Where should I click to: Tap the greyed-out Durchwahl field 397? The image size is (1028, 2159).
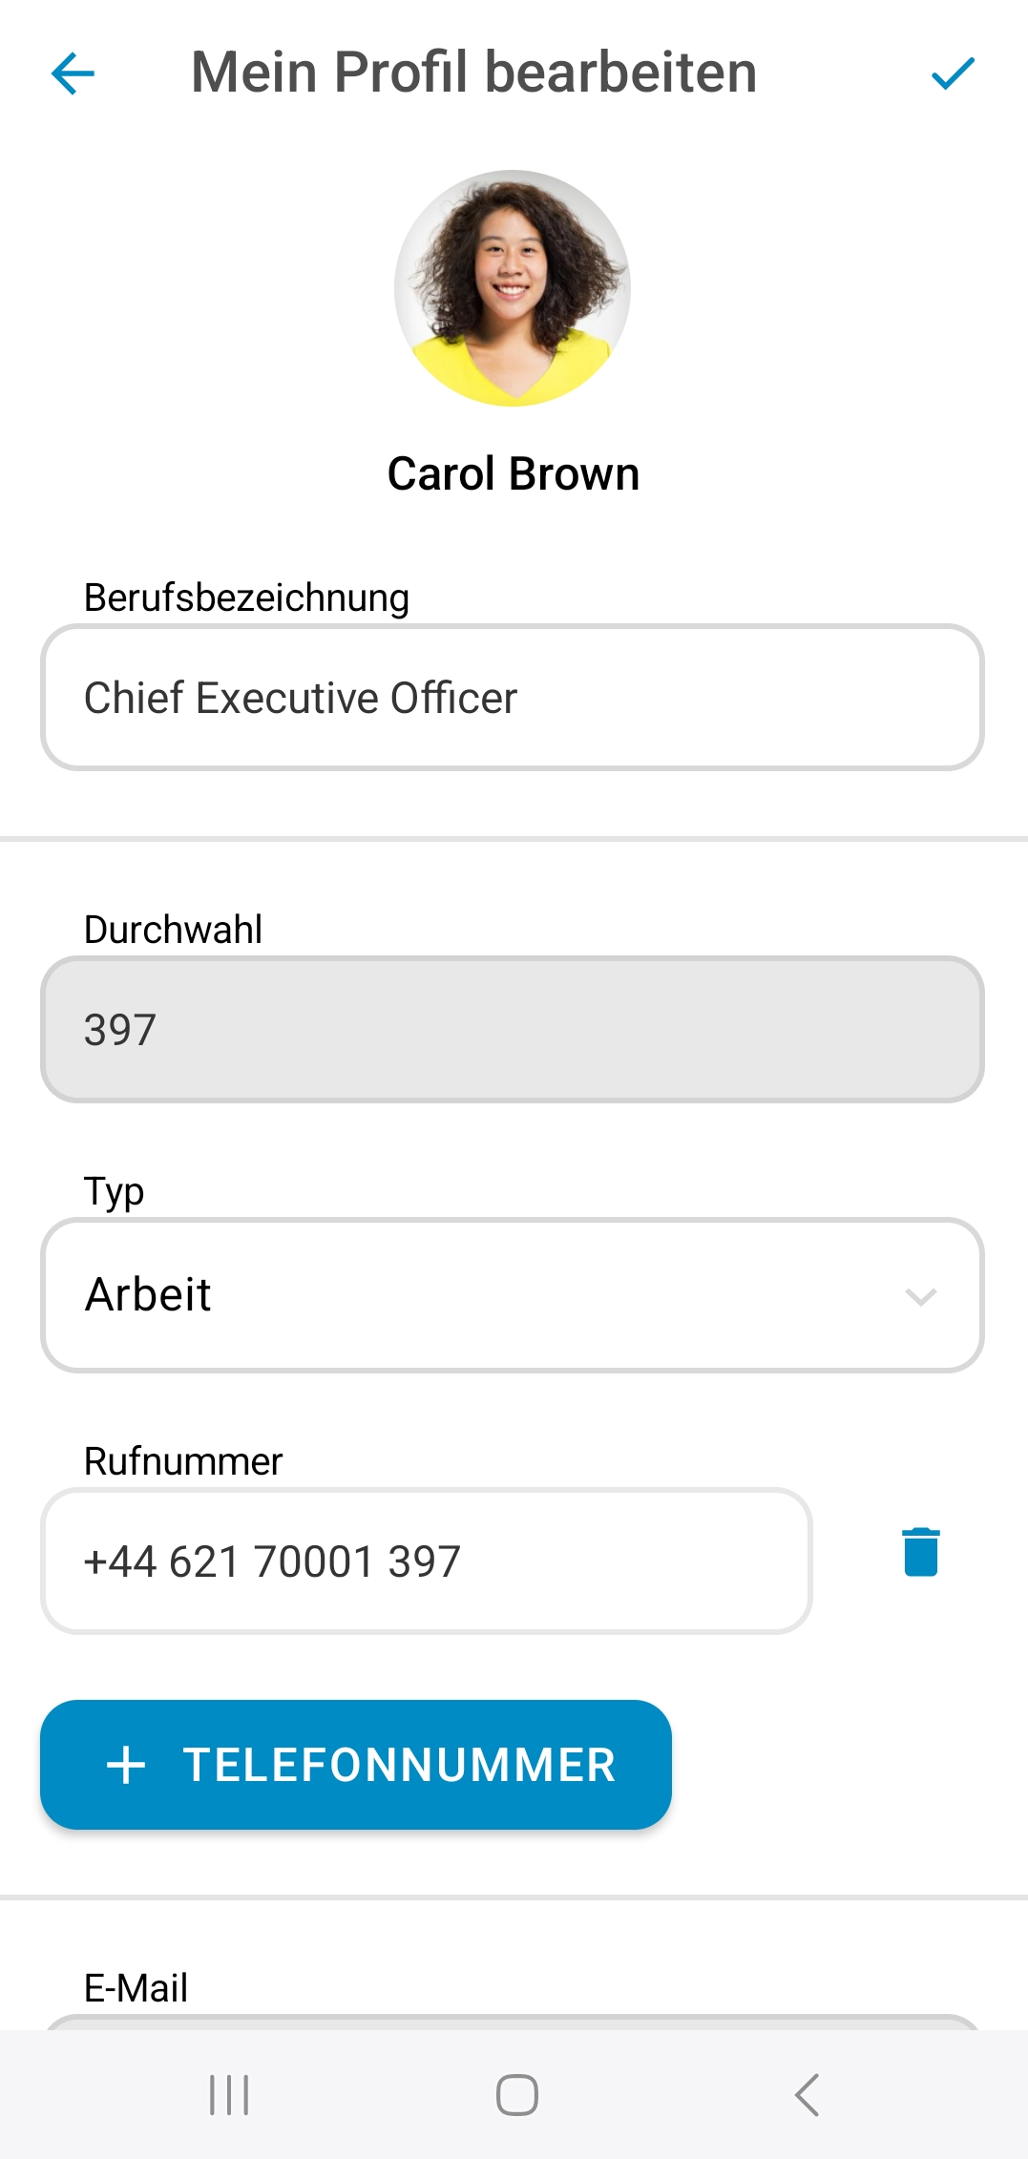pyautogui.click(x=513, y=1030)
